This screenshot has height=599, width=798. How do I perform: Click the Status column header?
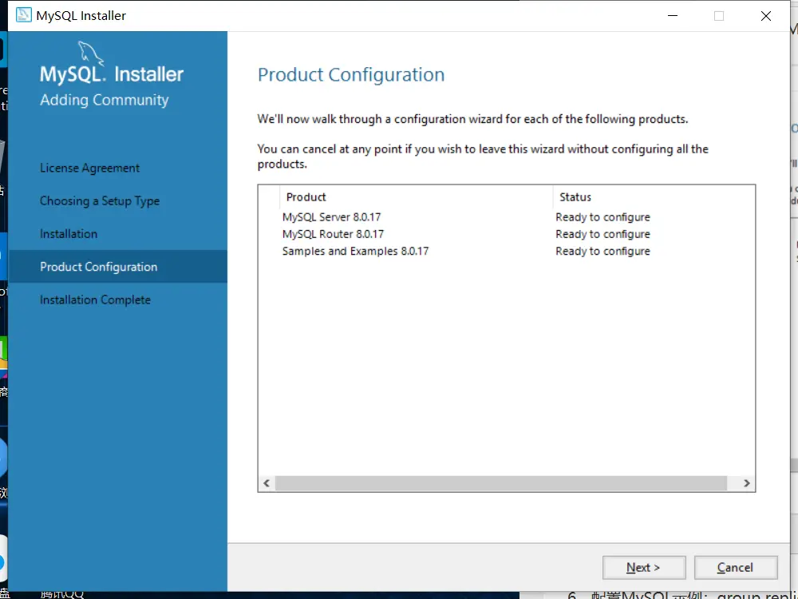654,197
